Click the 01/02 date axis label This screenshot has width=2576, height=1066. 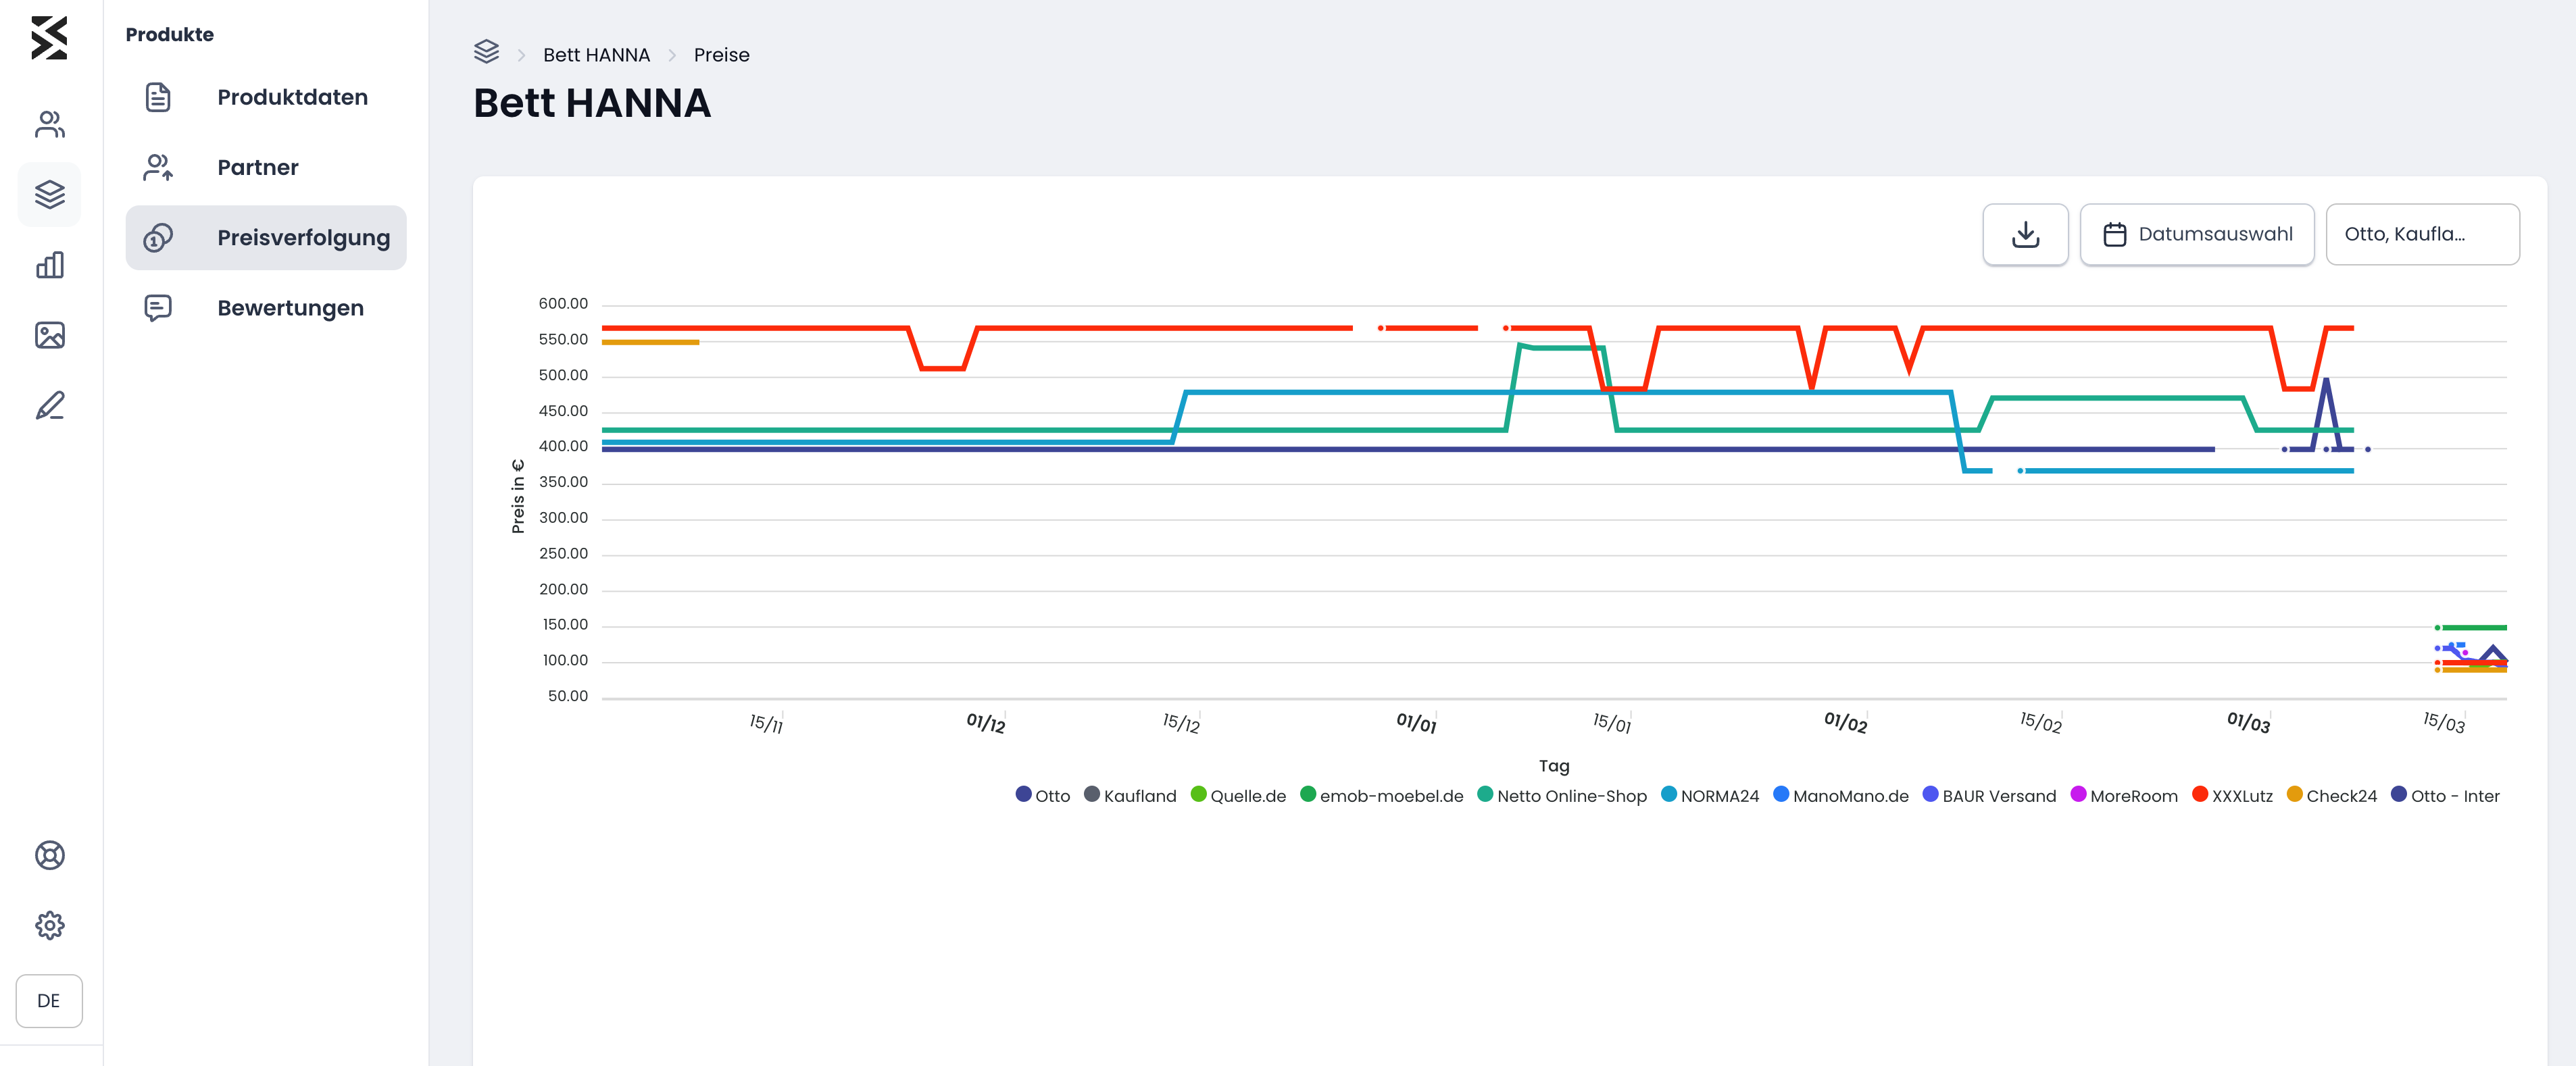click(1845, 723)
